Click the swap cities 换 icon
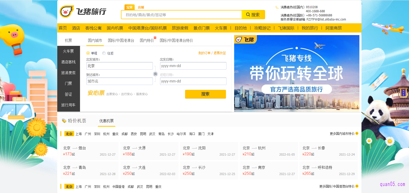The width and height of the screenshot is (409, 193). pyautogui.click(x=155, y=74)
